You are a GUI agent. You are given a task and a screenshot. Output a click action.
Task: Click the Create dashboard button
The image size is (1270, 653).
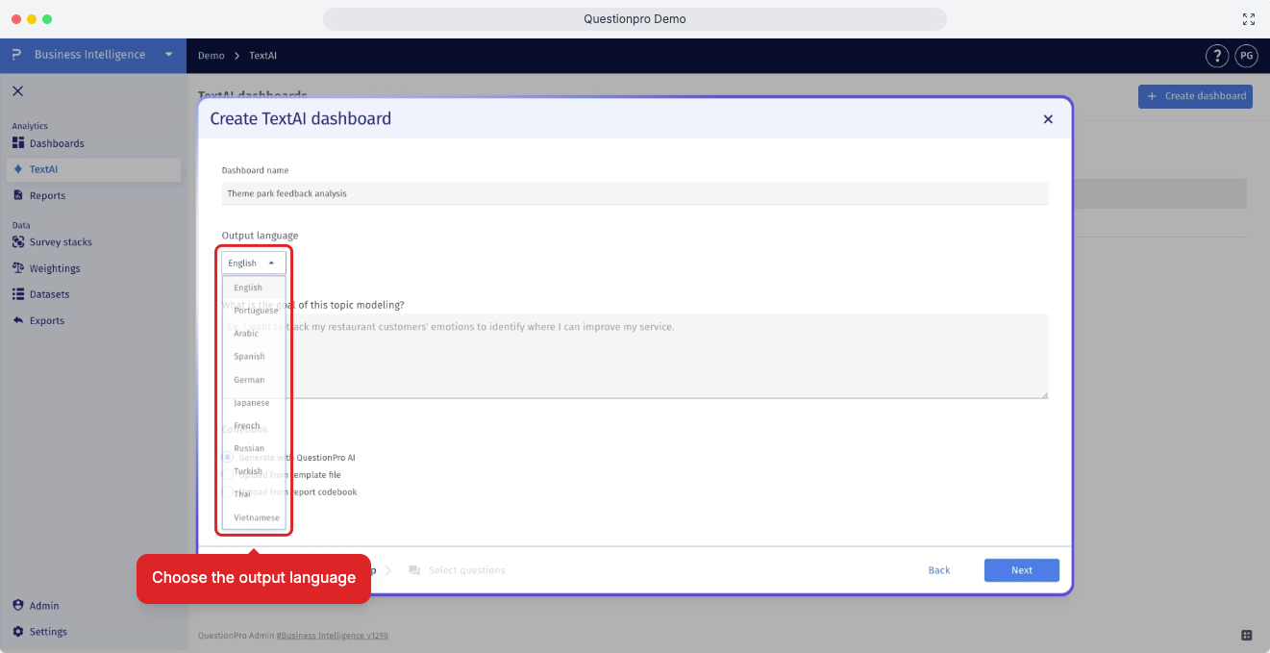click(1196, 96)
